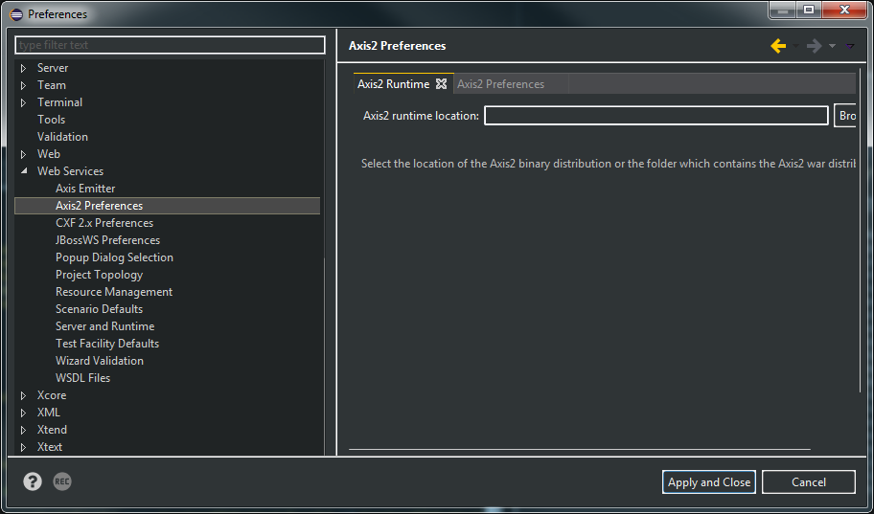
Task: Open CXF 2.x Preferences page
Action: click(x=104, y=223)
